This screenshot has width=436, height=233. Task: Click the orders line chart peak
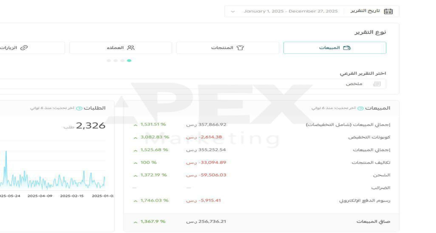6,152
